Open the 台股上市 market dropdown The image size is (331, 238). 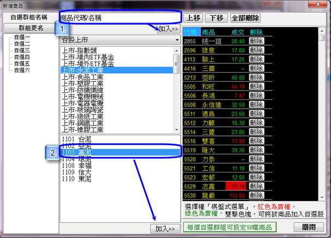pos(120,40)
